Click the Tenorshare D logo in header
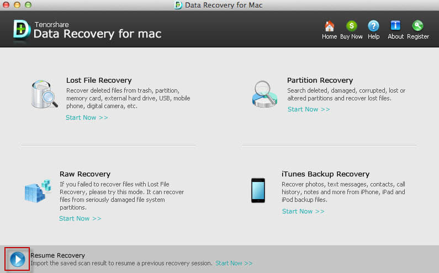 pyautogui.click(x=22, y=30)
